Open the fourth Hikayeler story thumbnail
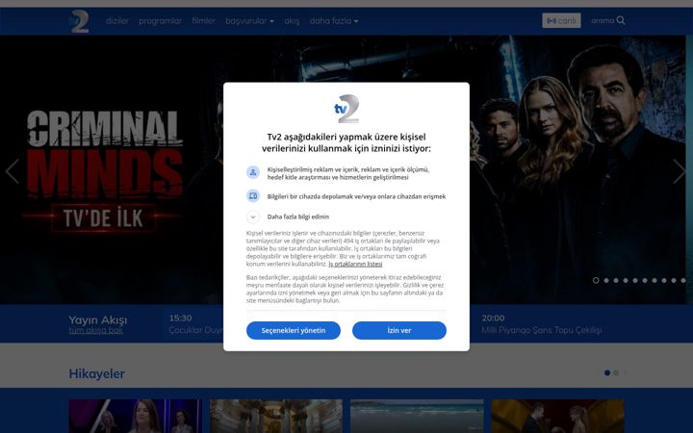The width and height of the screenshot is (693, 433). pyautogui.click(x=557, y=417)
